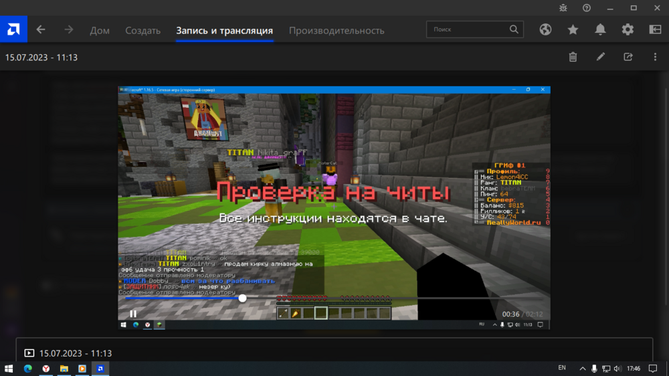The width and height of the screenshot is (669, 376).
Task: Share the recording via export icon
Action: coord(628,57)
